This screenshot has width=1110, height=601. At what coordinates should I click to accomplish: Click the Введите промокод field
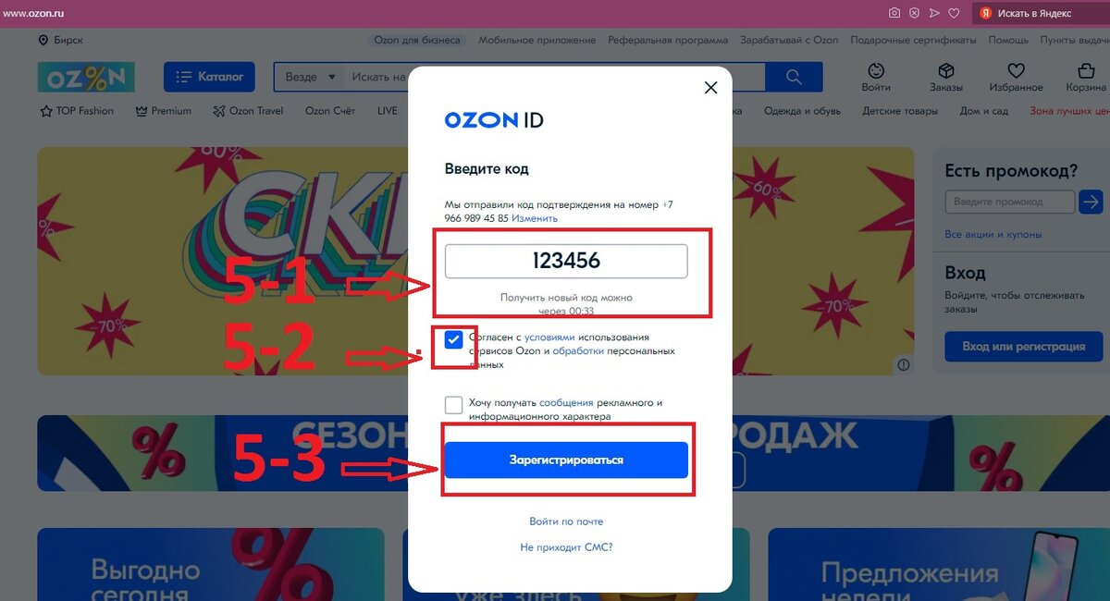coord(1010,202)
